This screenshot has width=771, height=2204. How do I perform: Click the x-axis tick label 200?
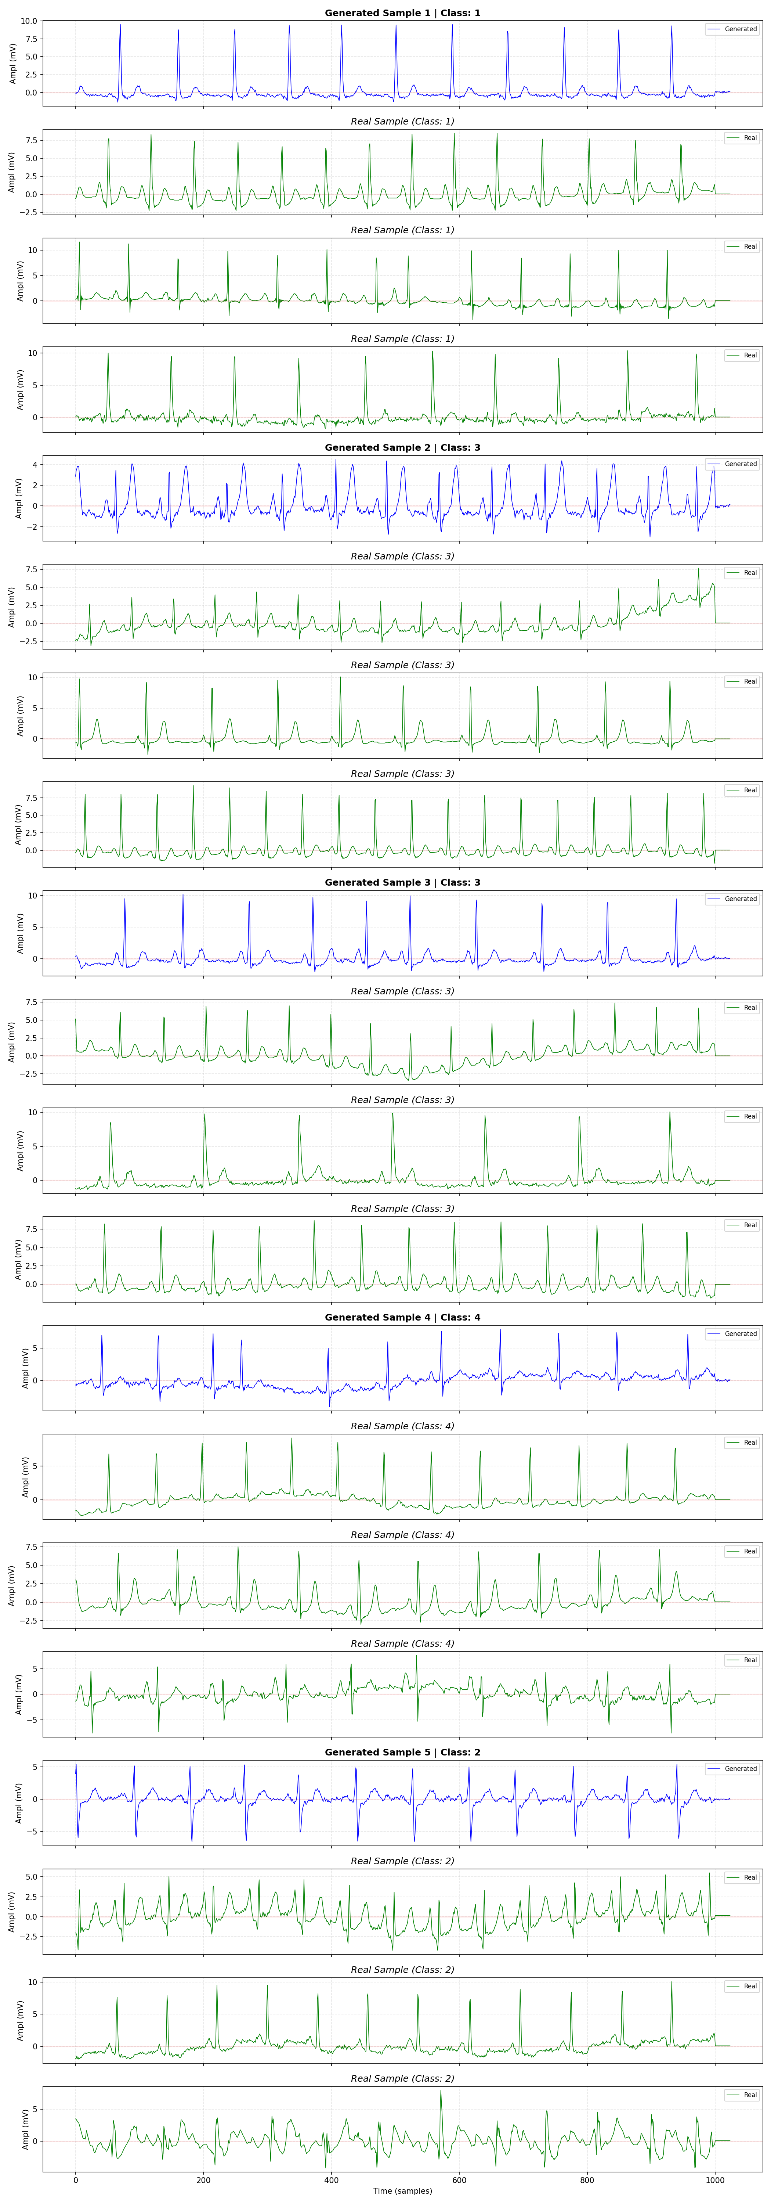[203, 2180]
